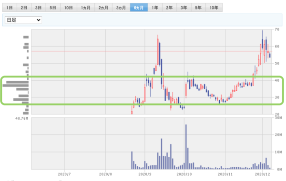Click the 48.76M volume profile label
Image resolution: width=286 pixels, height=181 pixels.
(x=22, y=118)
